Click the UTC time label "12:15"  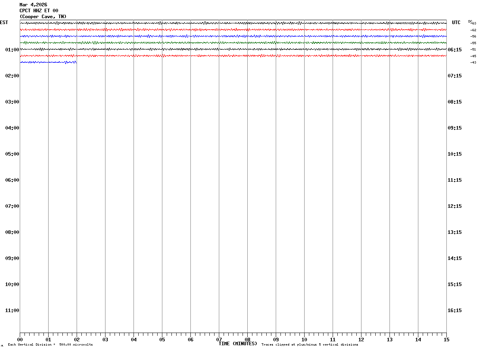(x=455, y=206)
